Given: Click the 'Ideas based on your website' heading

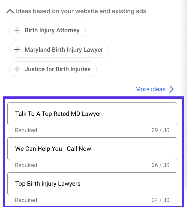Looking at the screenshot, I should coord(81,11).
